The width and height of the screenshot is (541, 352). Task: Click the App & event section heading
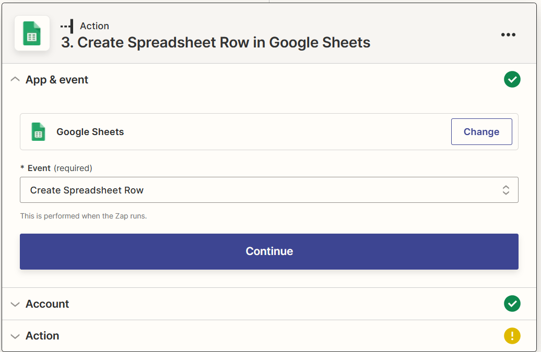(57, 80)
